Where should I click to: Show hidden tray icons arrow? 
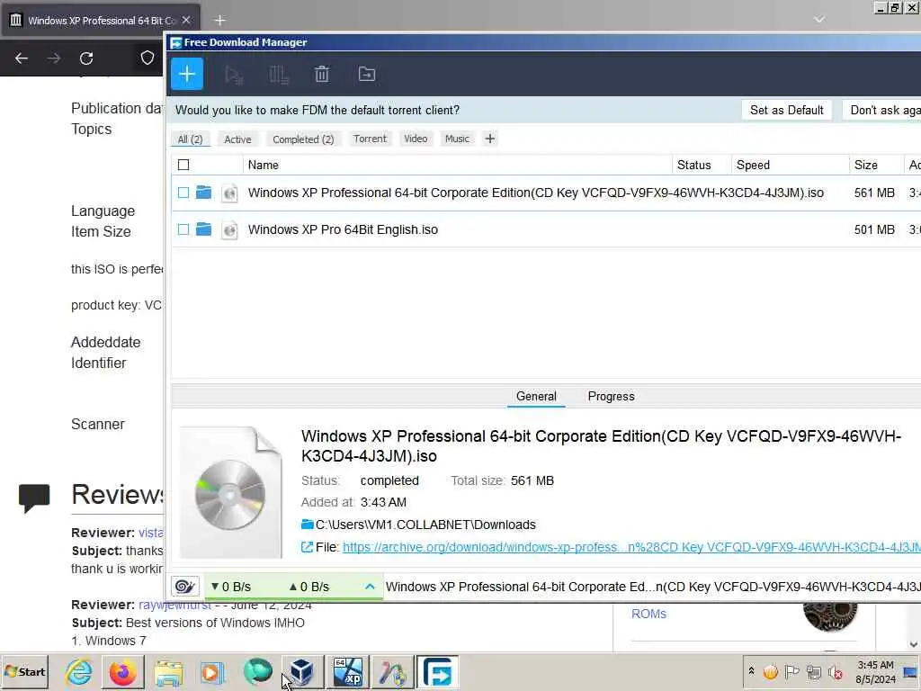[751, 671]
